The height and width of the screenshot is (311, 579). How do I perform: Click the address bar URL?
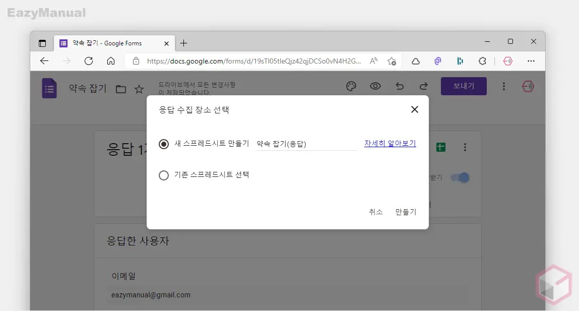(253, 61)
